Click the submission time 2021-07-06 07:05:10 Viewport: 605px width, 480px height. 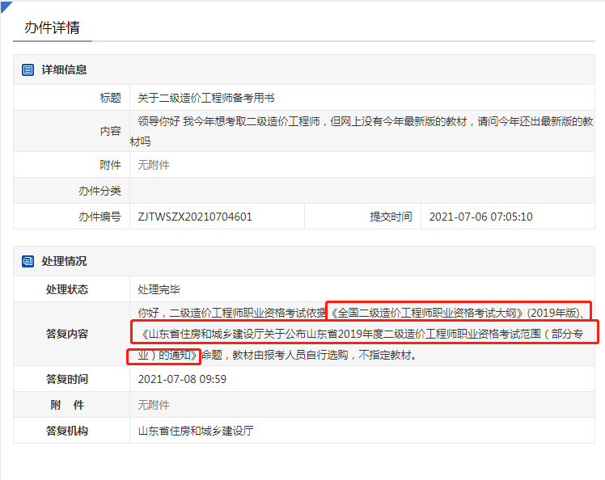pos(480,217)
